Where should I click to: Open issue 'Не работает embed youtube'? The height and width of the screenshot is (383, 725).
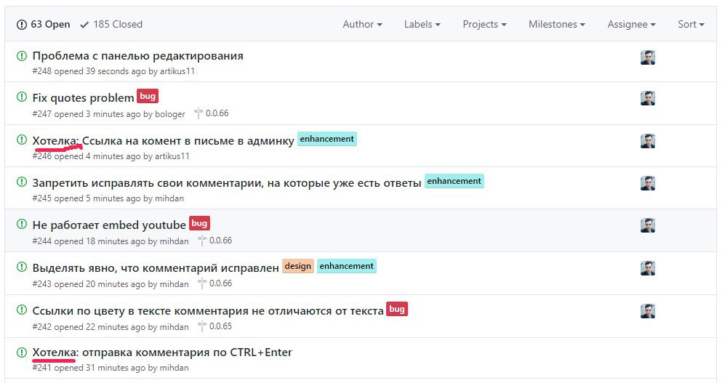tap(109, 225)
